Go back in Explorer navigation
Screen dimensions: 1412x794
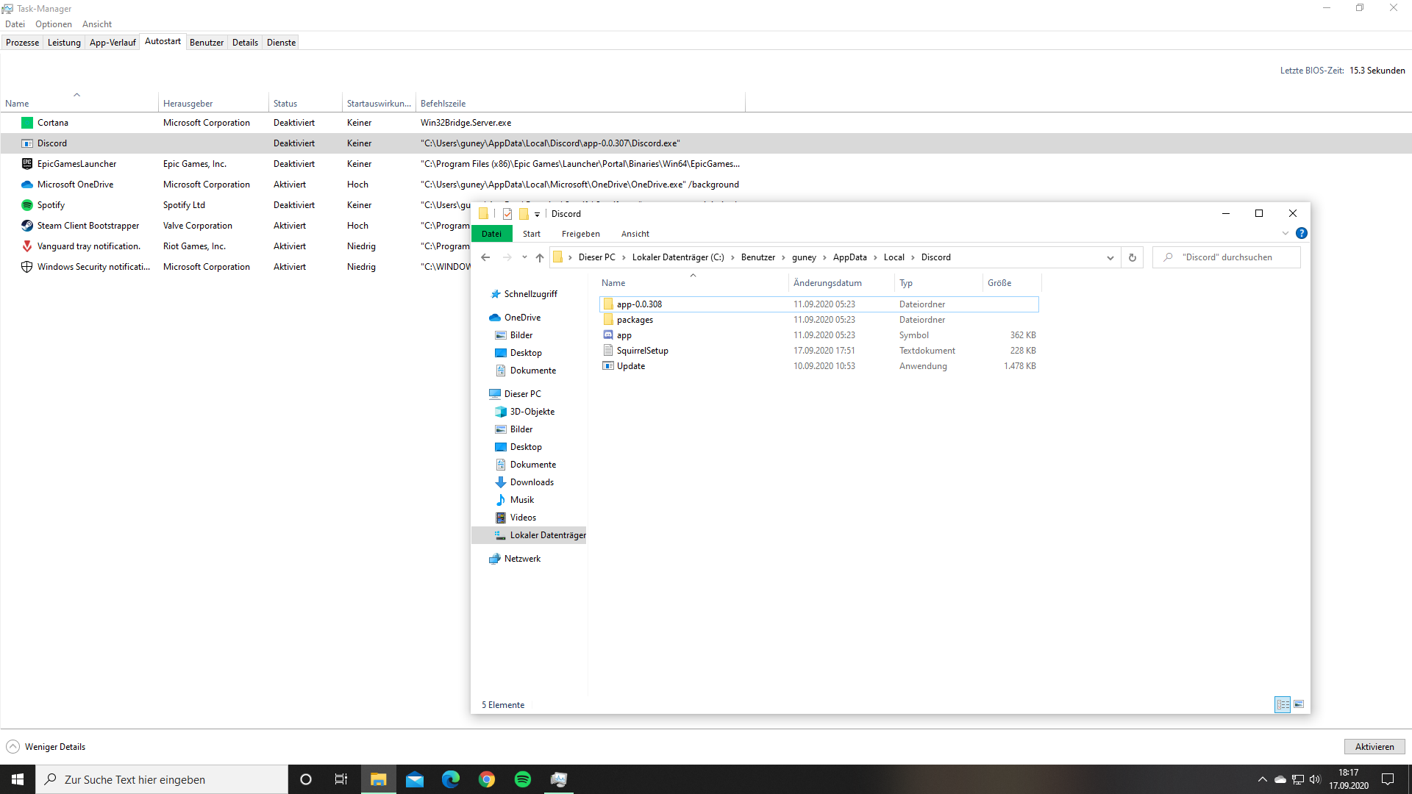485,257
